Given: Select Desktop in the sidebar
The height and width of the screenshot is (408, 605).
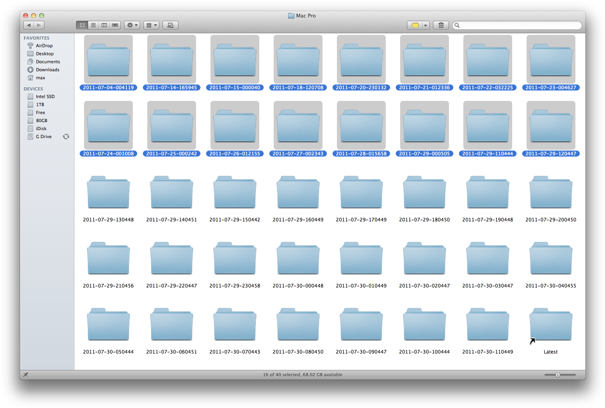Looking at the screenshot, I should coord(44,54).
